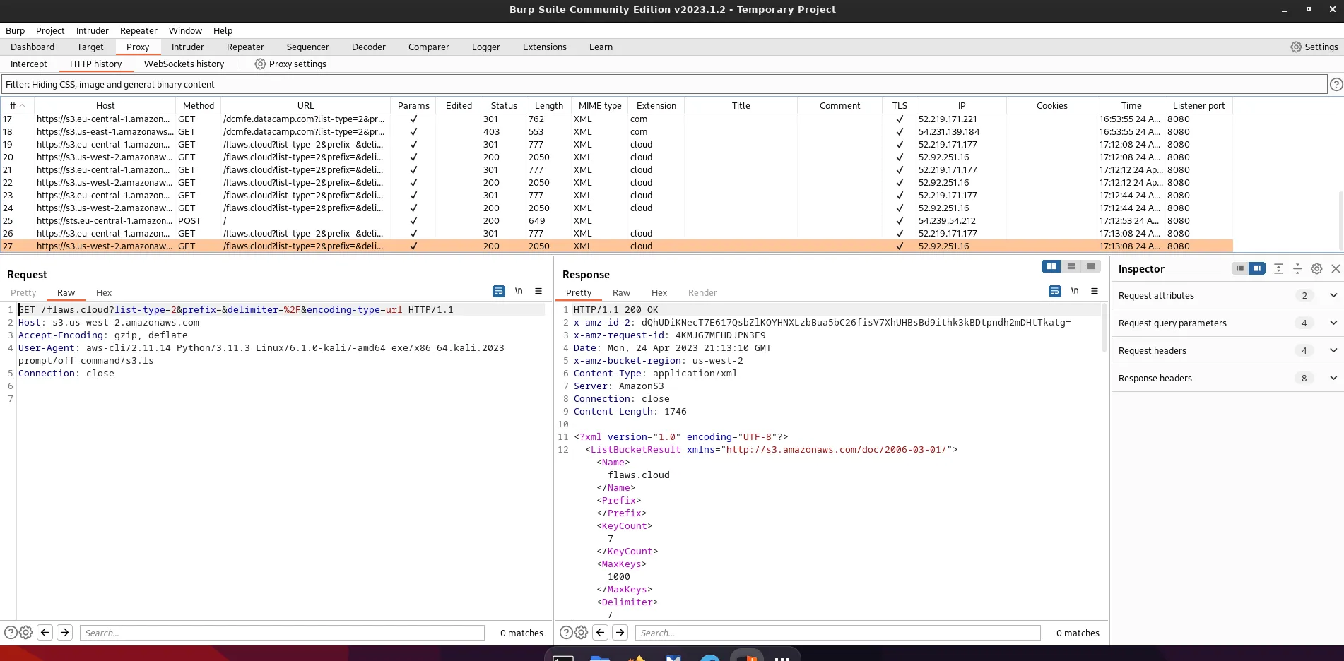This screenshot has height=661, width=1344.
Task: Open request search settings gear
Action: click(26, 633)
